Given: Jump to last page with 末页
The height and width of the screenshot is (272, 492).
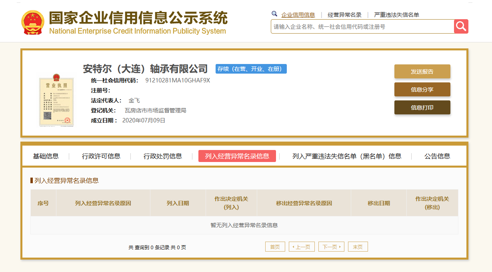Looking at the screenshot, I should point(358,247).
